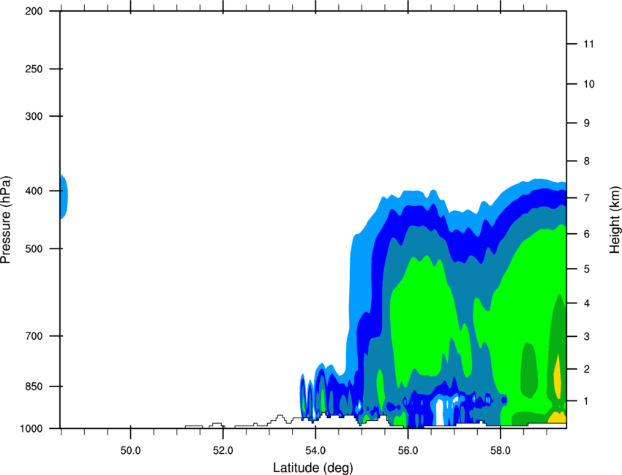This screenshot has width=622, height=475.
Task: Click the 56.0 latitude tick label
Action: [408, 451]
